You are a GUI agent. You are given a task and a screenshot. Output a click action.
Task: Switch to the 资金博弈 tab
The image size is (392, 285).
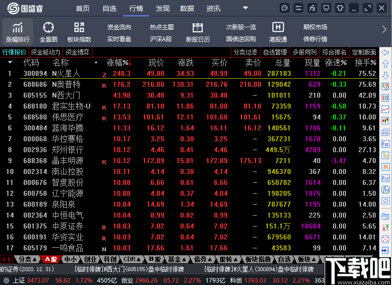tap(78, 53)
